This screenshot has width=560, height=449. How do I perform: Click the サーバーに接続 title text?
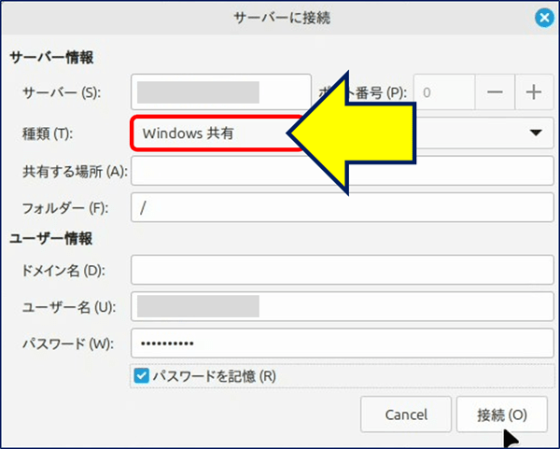[282, 18]
